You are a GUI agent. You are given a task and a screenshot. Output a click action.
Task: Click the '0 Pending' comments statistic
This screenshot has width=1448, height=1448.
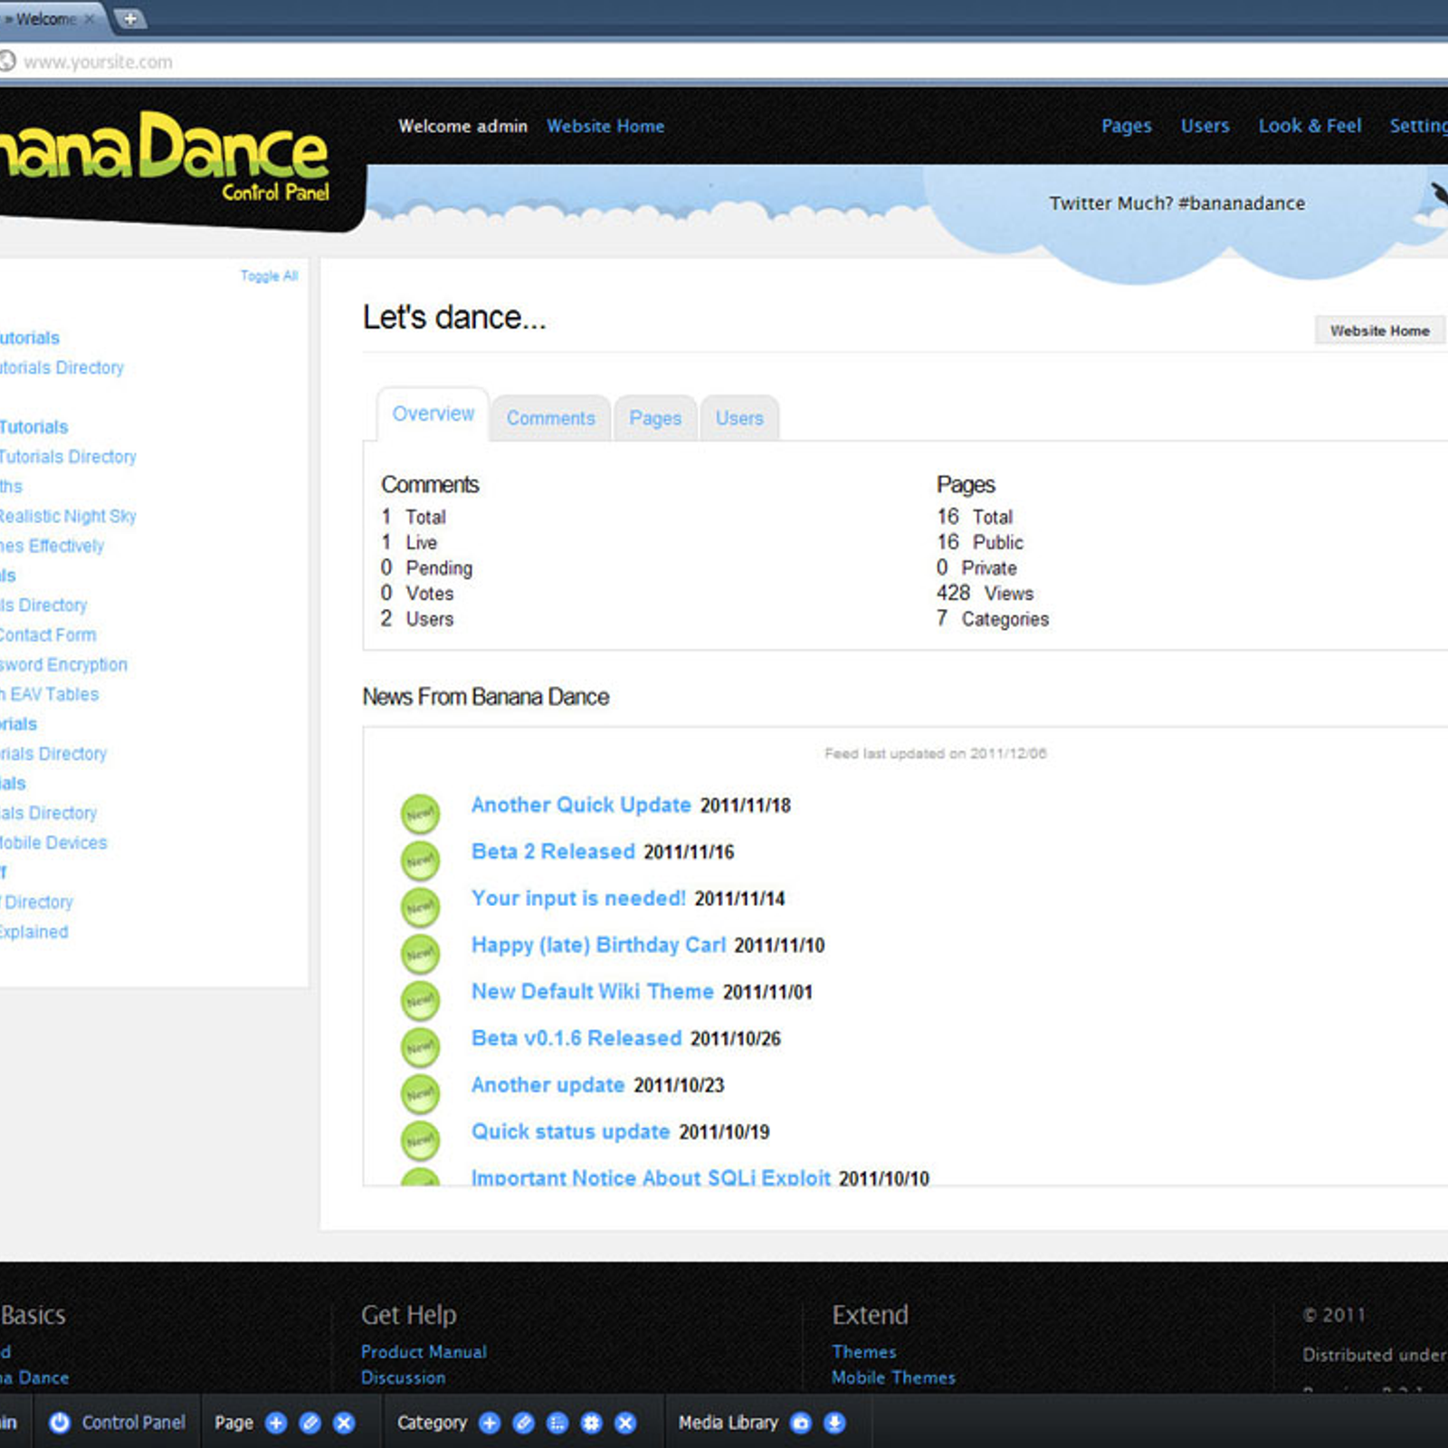pos(426,567)
